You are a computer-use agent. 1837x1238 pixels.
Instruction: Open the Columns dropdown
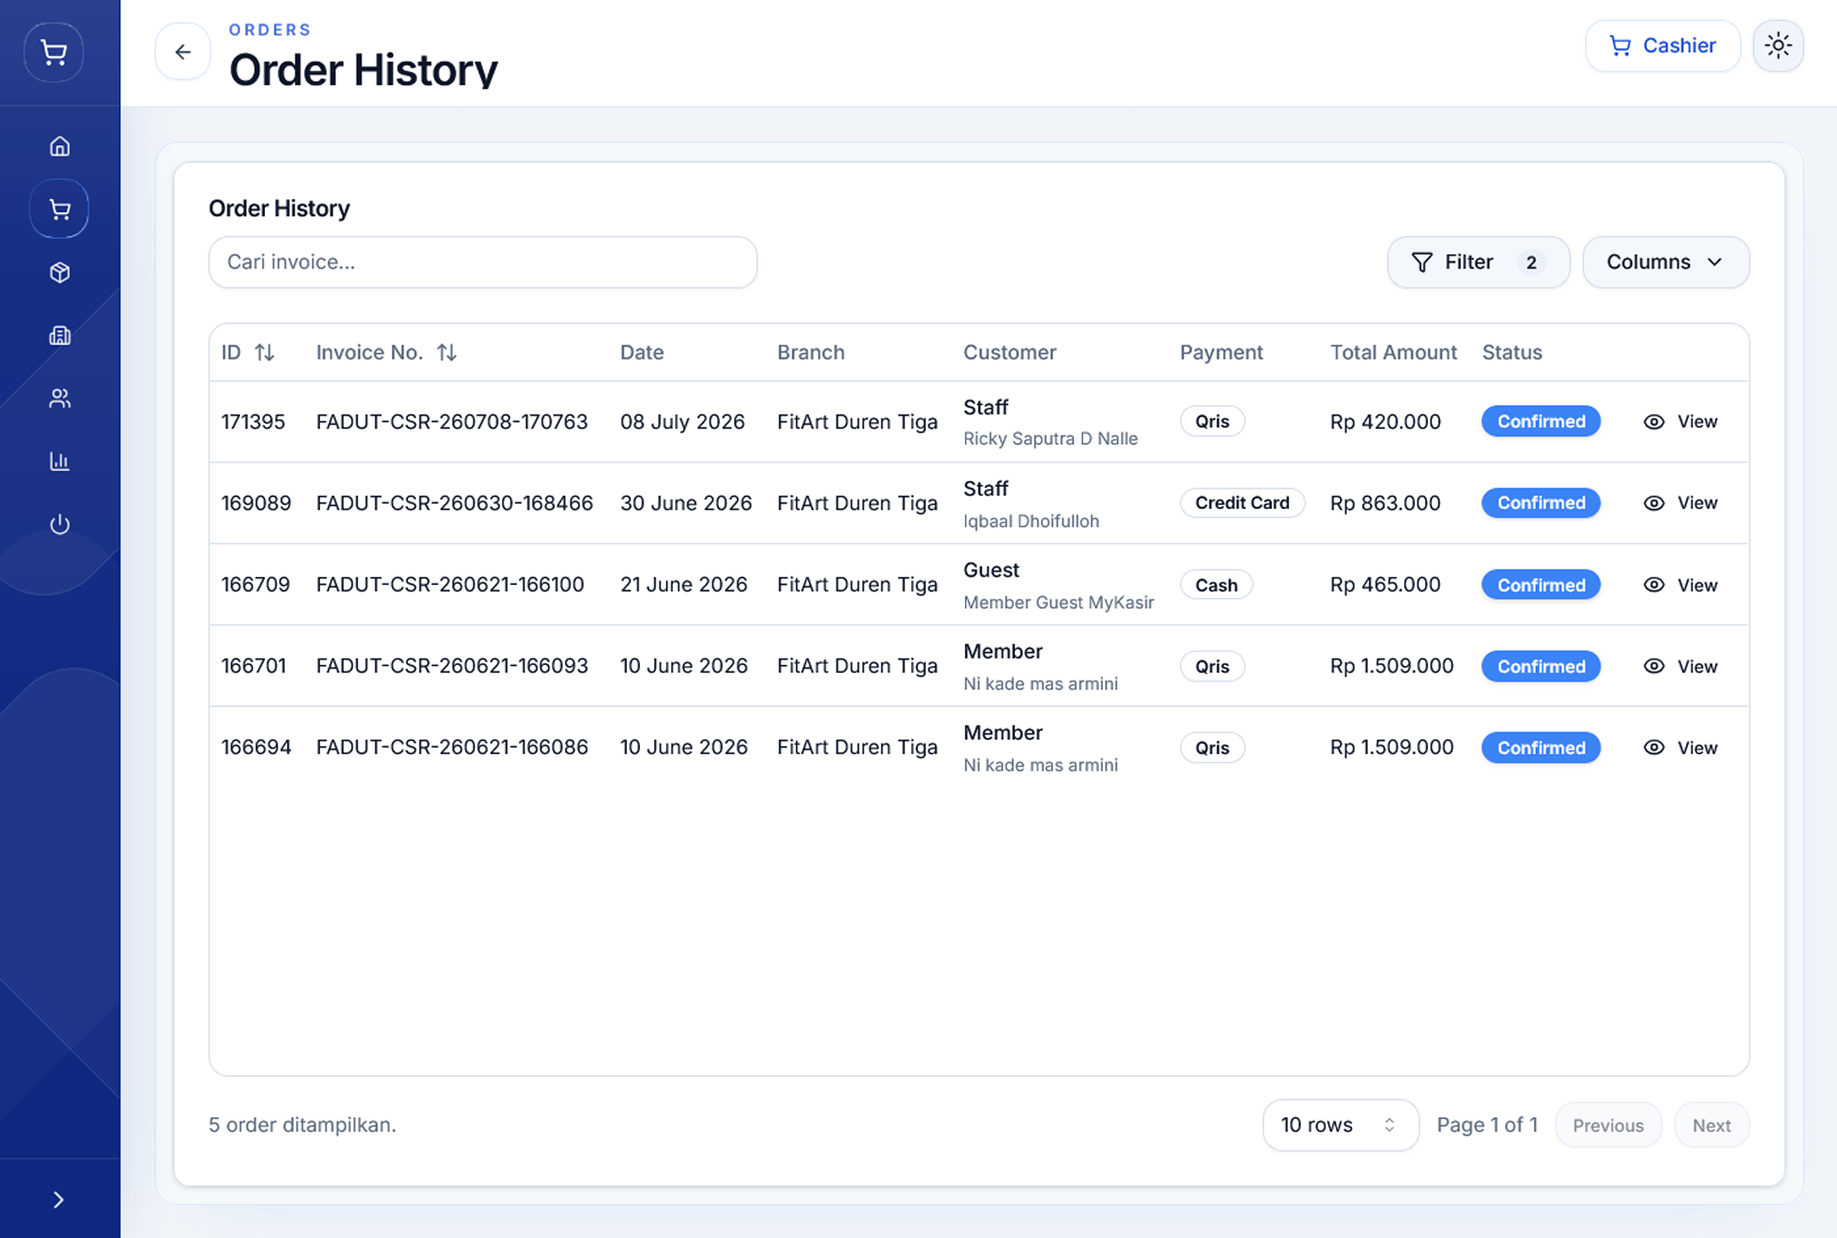pos(1666,262)
